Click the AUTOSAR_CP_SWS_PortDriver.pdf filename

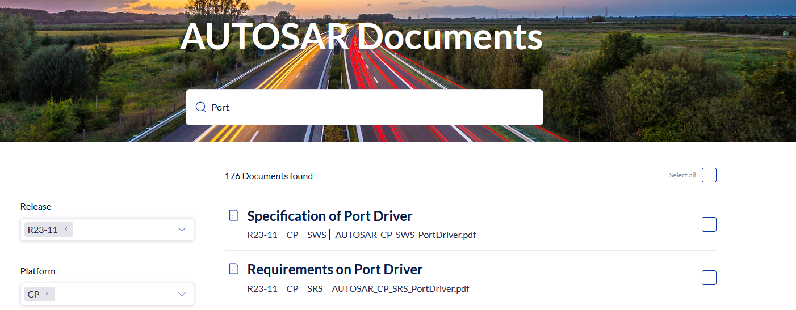coord(405,235)
